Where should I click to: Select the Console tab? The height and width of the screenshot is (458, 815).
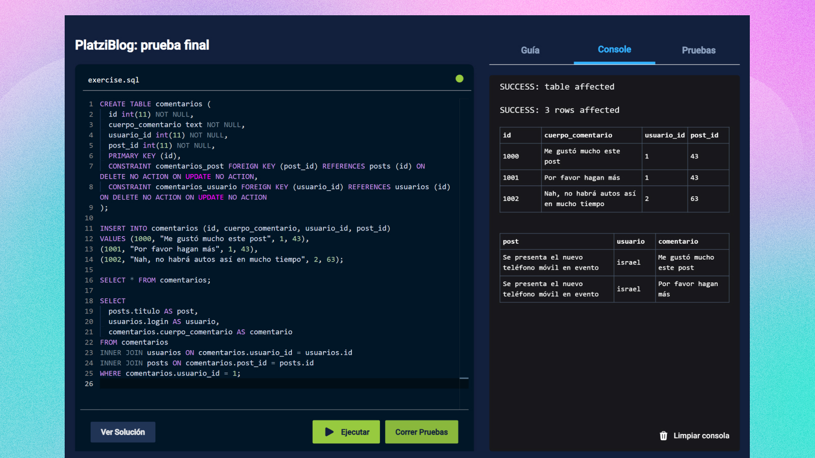click(x=614, y=50)
